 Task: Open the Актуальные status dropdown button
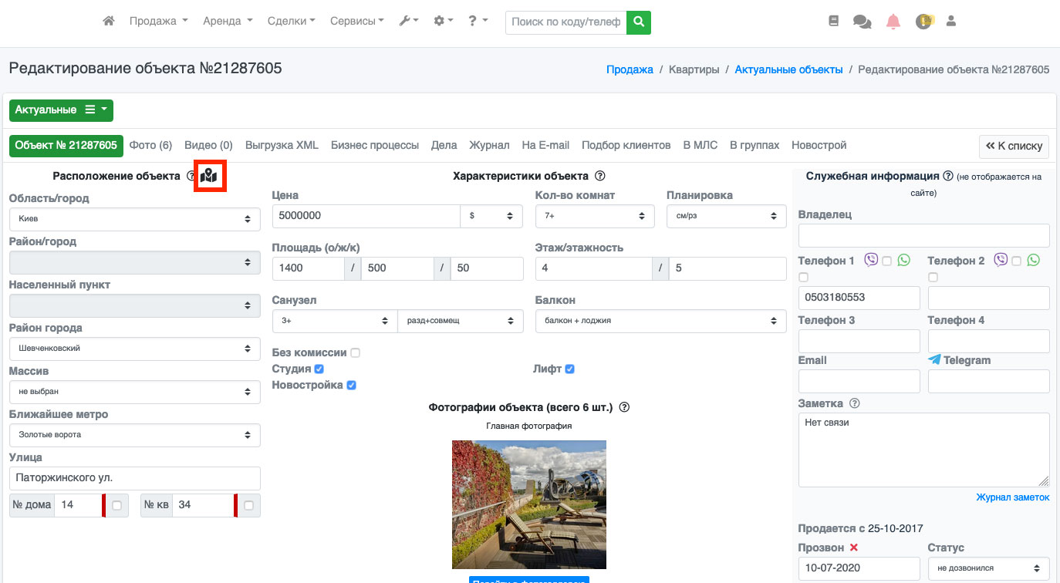[x=61, y=110]
